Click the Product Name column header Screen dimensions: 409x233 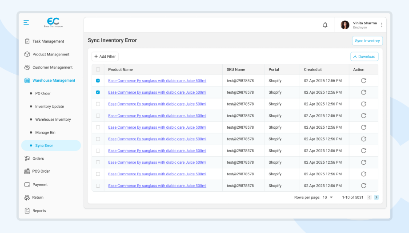[x=120, y=70]
